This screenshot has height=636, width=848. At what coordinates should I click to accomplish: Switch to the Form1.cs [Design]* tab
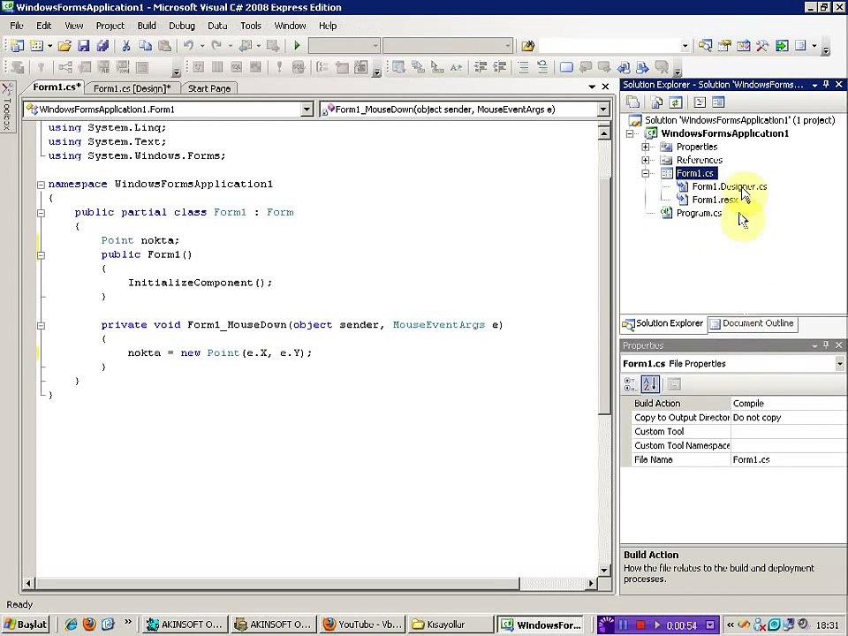coord(132,88)
